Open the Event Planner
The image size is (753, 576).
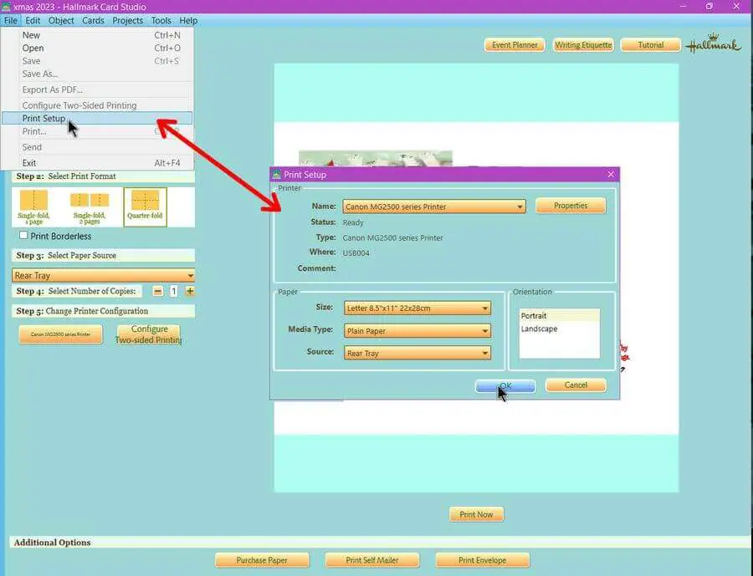pyautogui.click(x=515, y=44)
